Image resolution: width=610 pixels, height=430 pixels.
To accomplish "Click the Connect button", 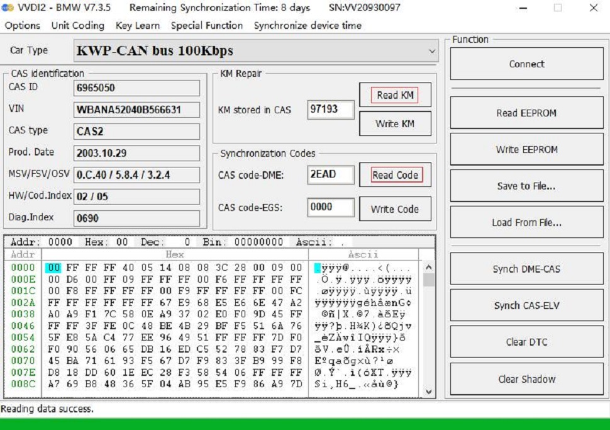I will [x=526, y=63].
